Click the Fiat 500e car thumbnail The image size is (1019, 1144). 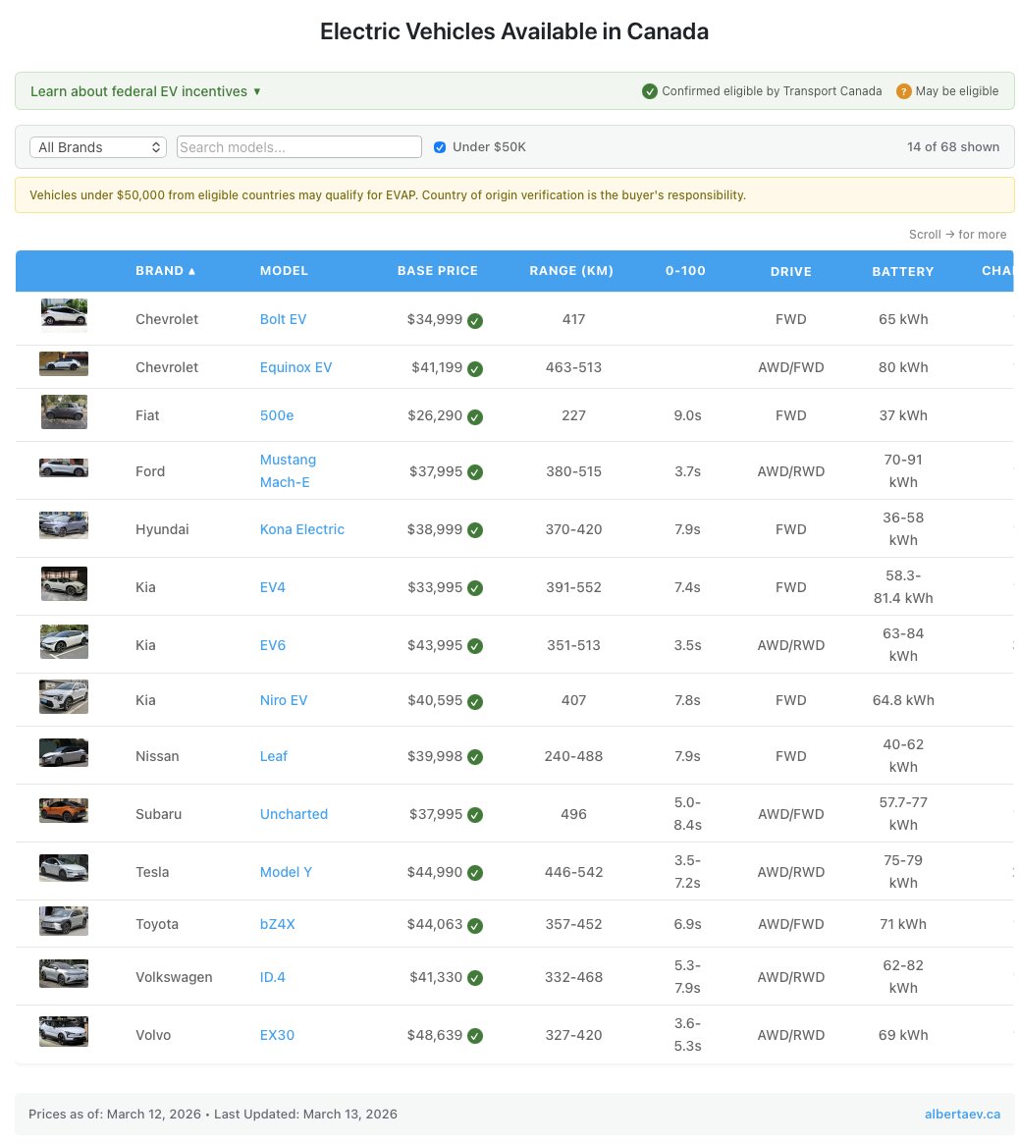pyautogui.click(x=64, y=411)
